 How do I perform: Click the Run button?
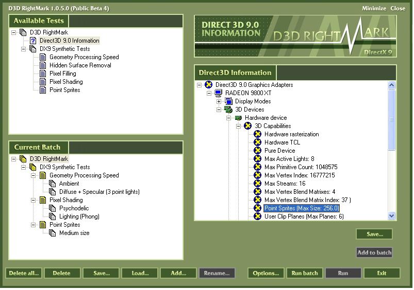coord(343,273)
